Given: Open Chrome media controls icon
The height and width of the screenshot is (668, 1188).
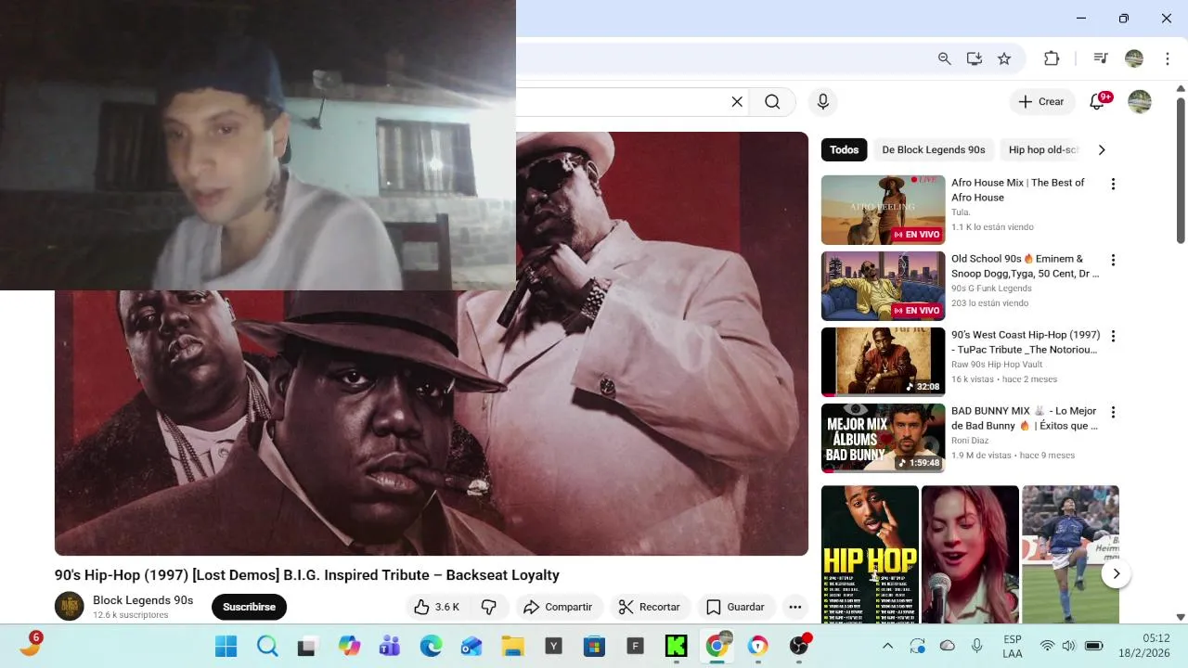Looking at the screenshot, I should click(1101, 58).
